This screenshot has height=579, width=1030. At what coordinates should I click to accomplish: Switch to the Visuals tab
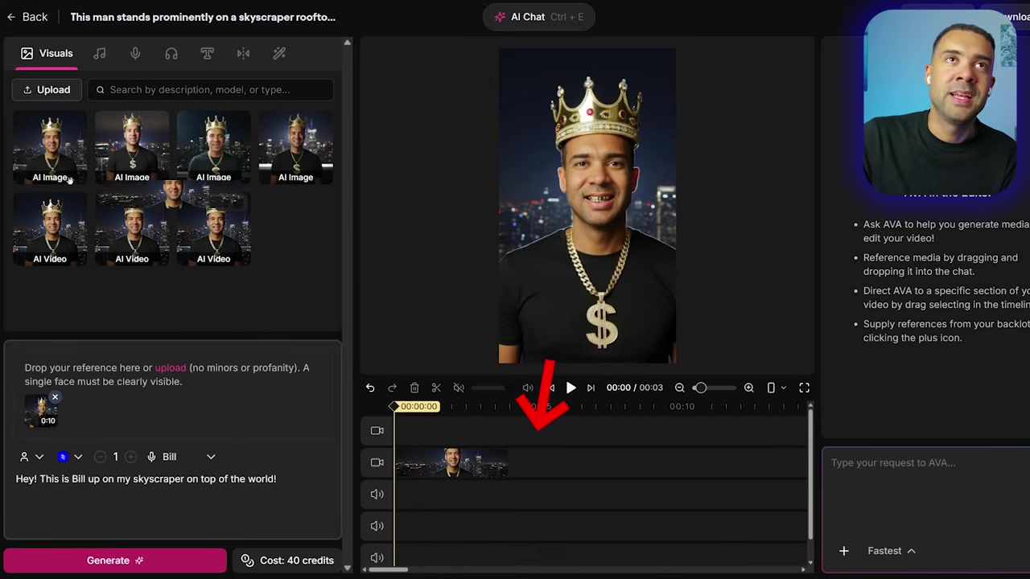[47, 53]
